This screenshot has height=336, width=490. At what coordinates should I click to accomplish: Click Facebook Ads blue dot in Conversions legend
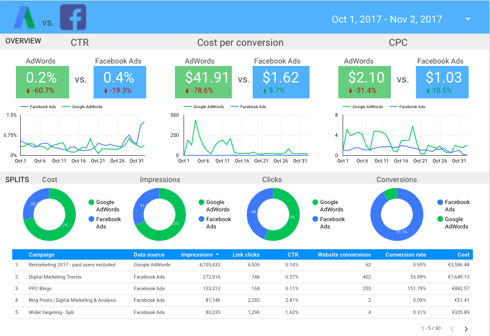click(x=440, y=202)
